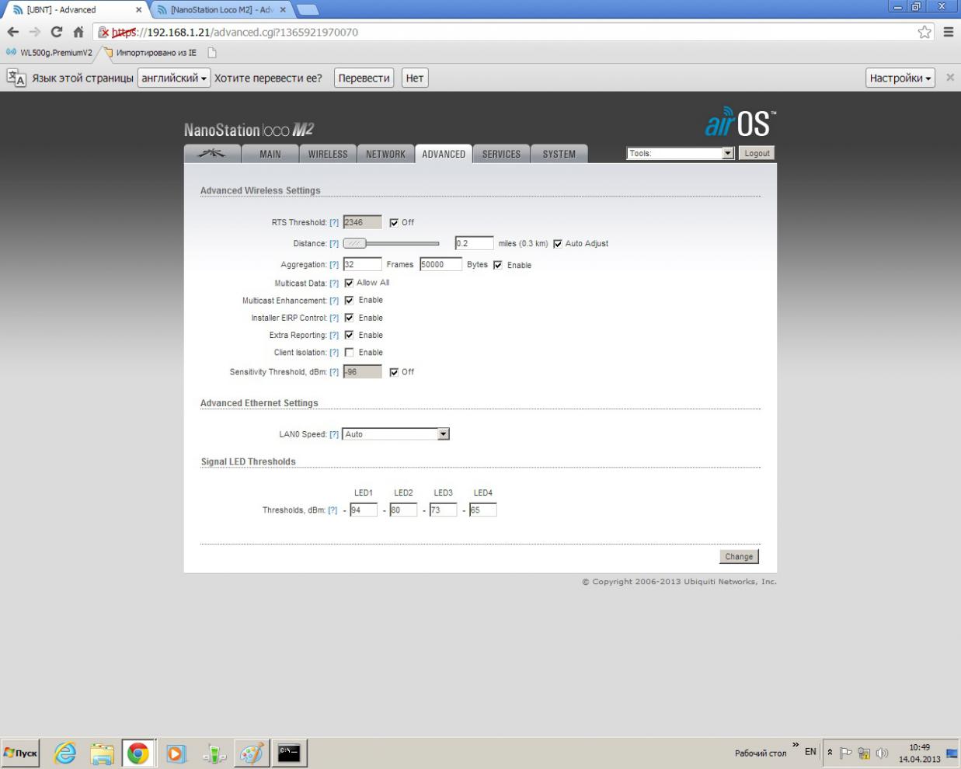Open help for LAN0 Speed
The height and width of the screenshot is (769, 961).
click(x=334, y=434)
